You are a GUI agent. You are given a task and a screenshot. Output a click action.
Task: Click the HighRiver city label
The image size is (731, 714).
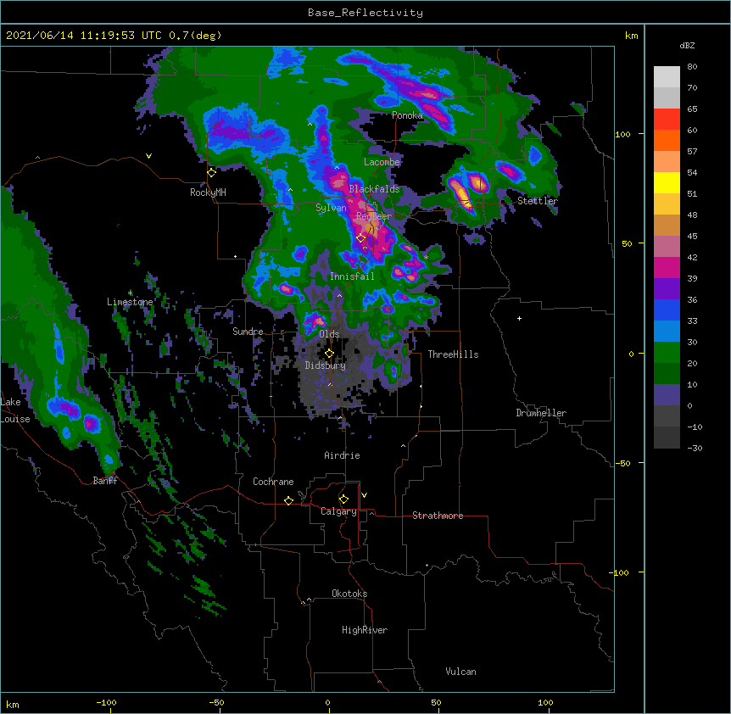365,630
